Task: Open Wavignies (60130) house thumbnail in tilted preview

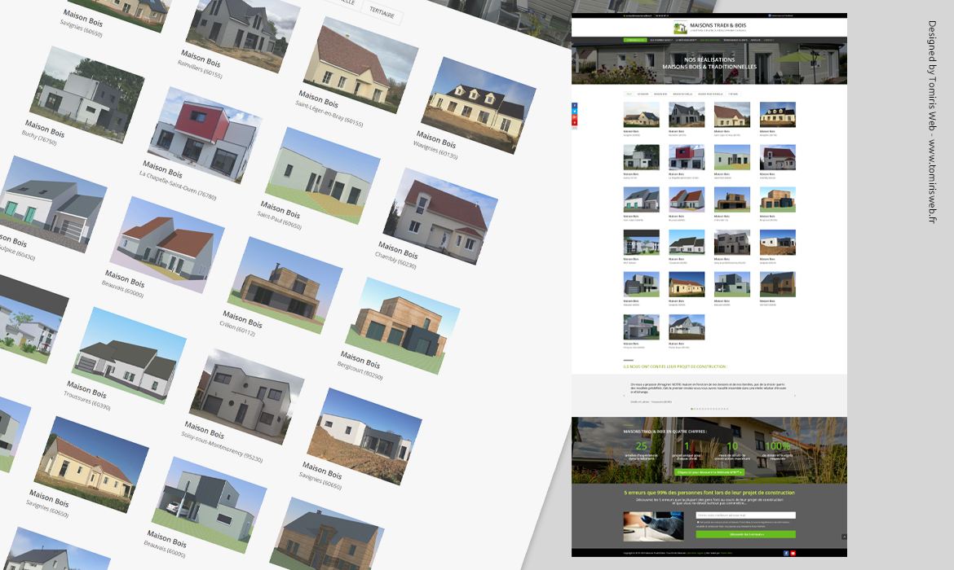Action: click(479, 105)
